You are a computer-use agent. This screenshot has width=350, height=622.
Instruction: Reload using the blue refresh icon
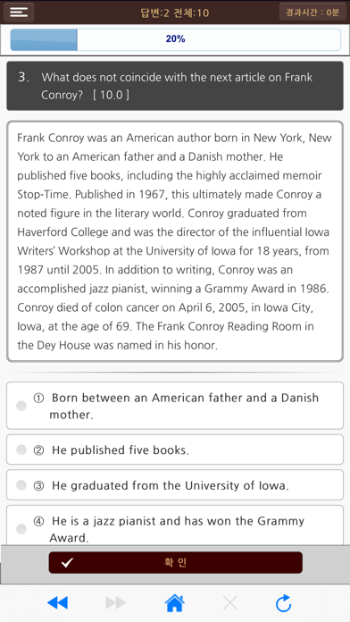click(x=284, y=603)
